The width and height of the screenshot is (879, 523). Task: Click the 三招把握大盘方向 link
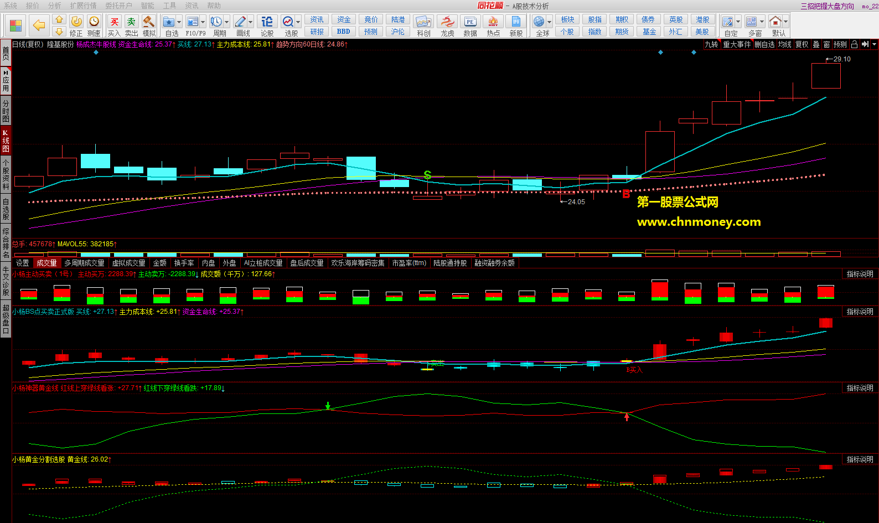(x=827, y=6)
